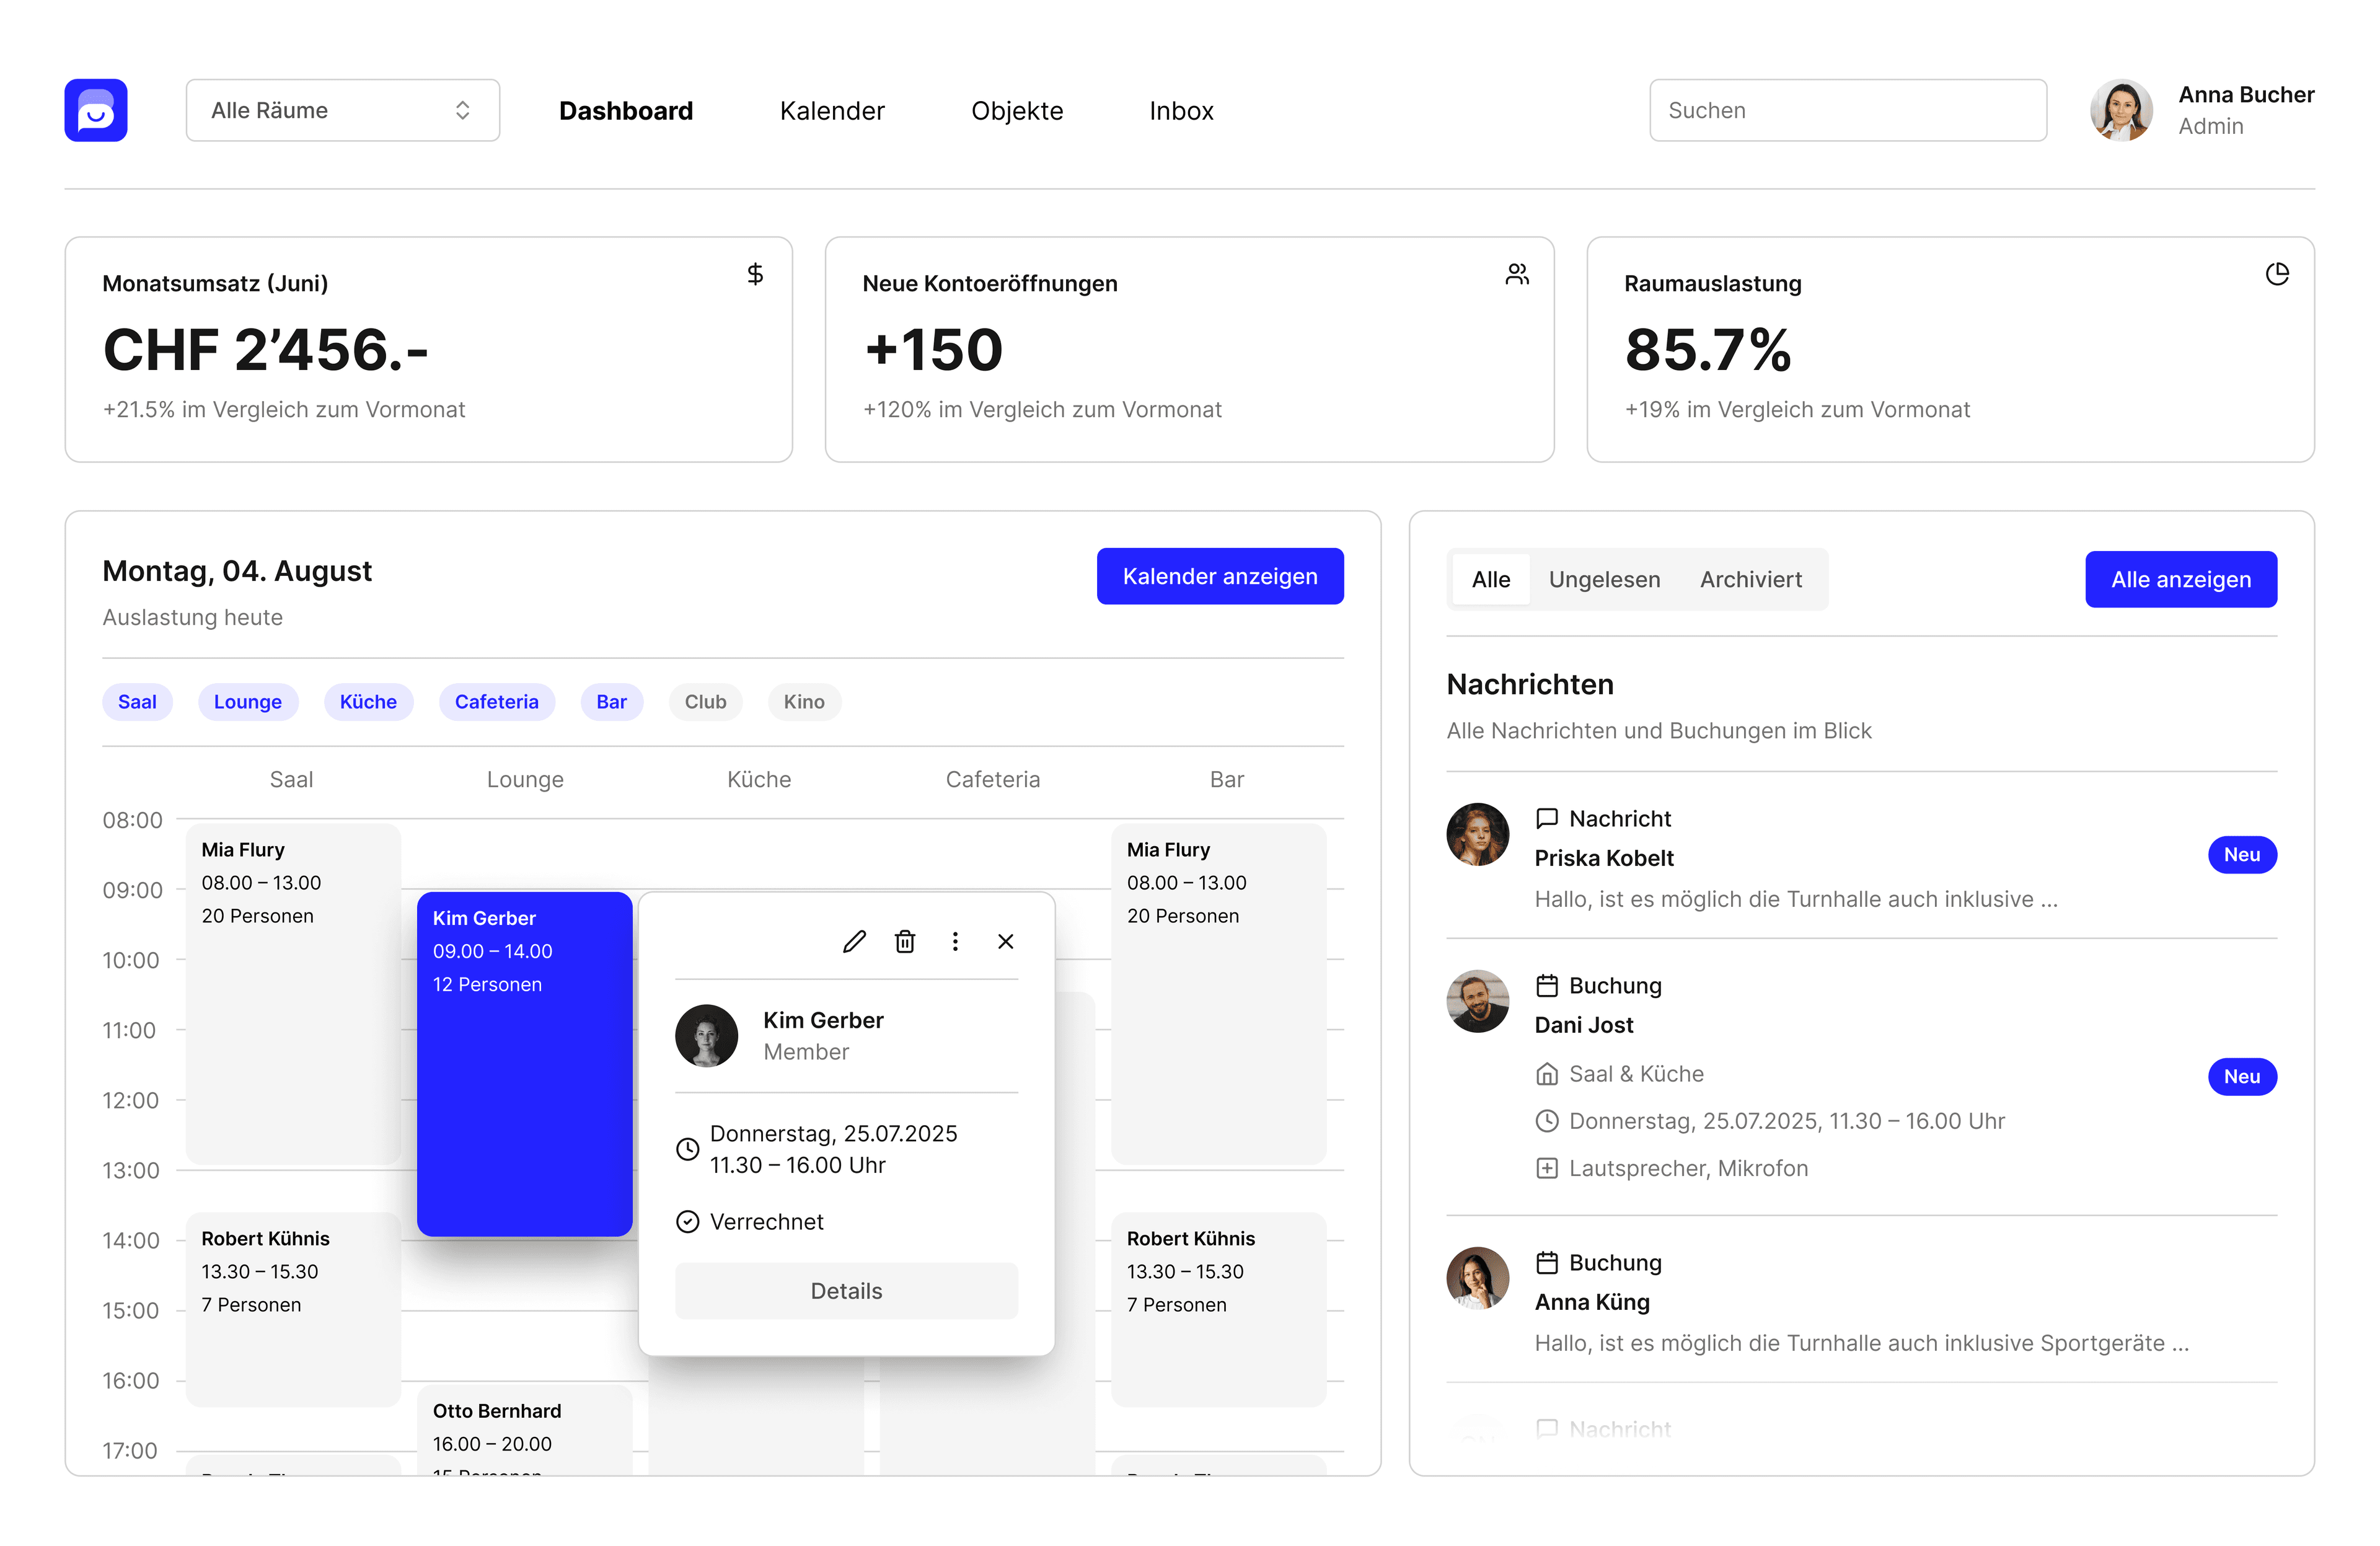This screenshot has height=1546, width=2380.
Task: Disable the Cafeteria room filter chip
Action: pos(496,702)
